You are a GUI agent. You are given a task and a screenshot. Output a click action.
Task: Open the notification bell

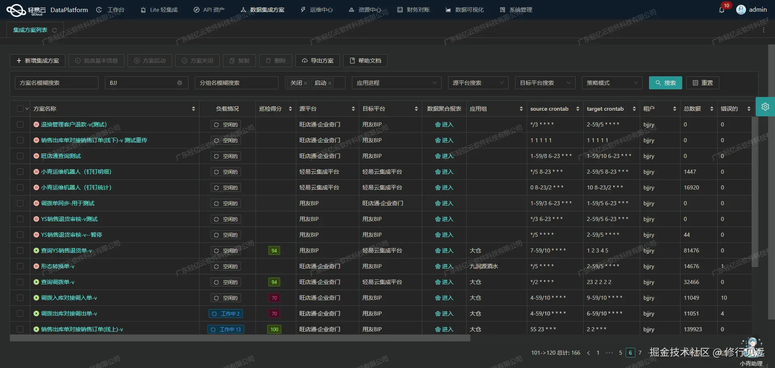tap(721, 10)
